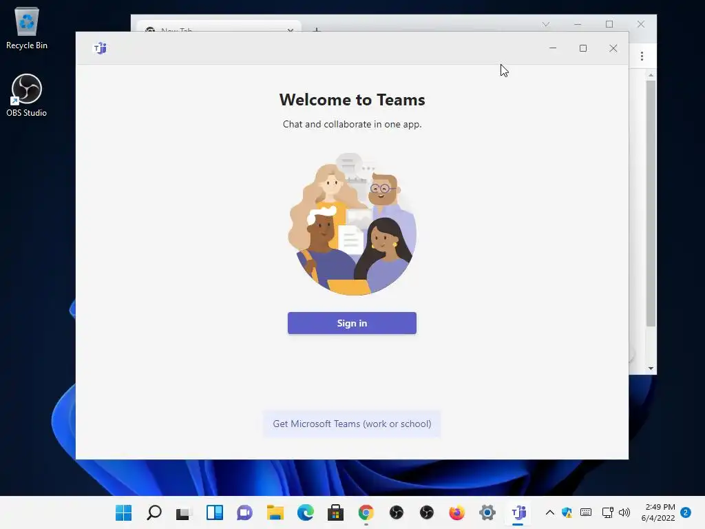Expand hidden system tray icons

click(549, 512)
